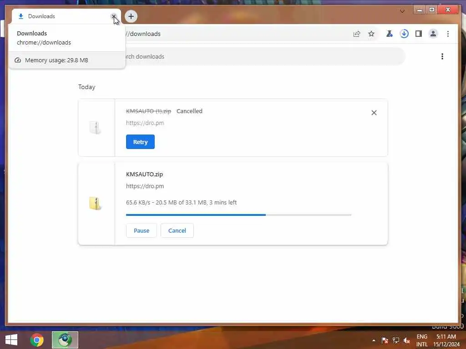
Task: Click the KMSAUTO.zip file name
Action: point(144,174)
